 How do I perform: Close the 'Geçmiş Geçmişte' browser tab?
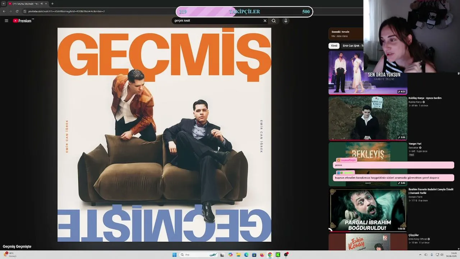[46, 4]
